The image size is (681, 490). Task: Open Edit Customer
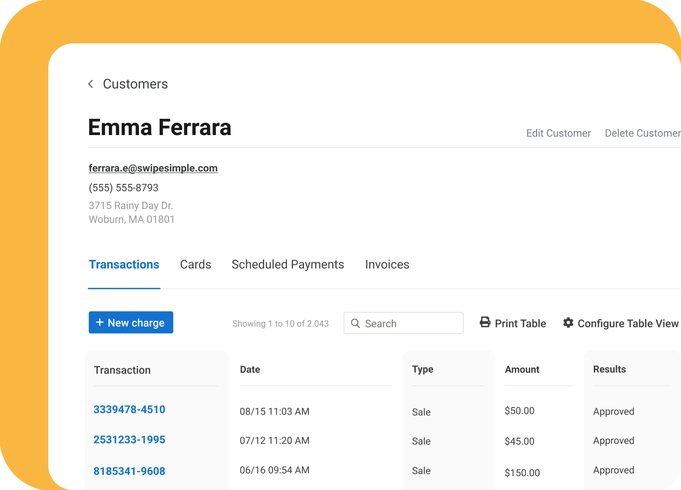[x=558, y=133]
